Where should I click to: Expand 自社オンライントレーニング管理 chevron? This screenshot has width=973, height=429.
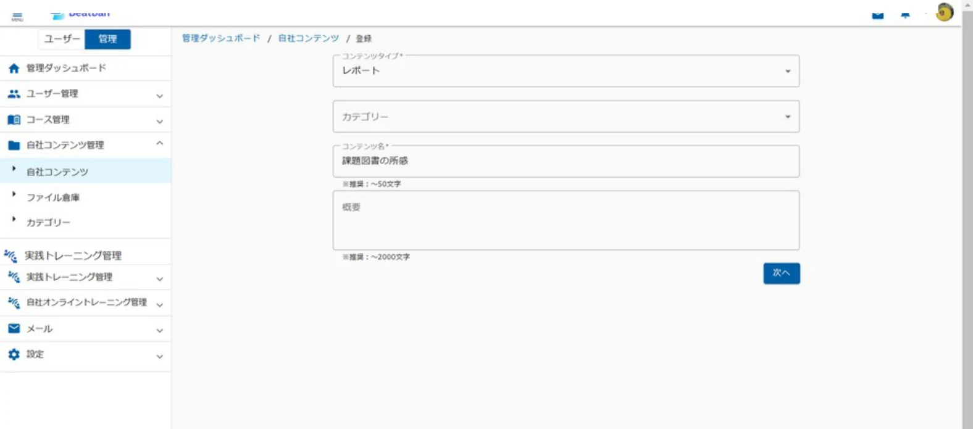(159, 305)
